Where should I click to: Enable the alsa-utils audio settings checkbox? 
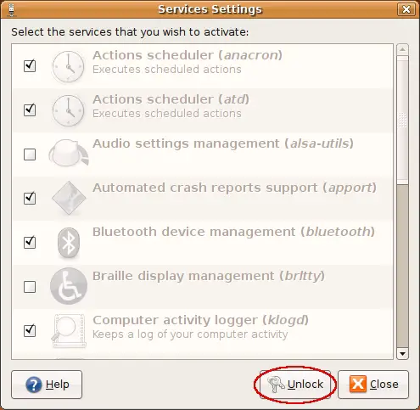pos(30,154)
